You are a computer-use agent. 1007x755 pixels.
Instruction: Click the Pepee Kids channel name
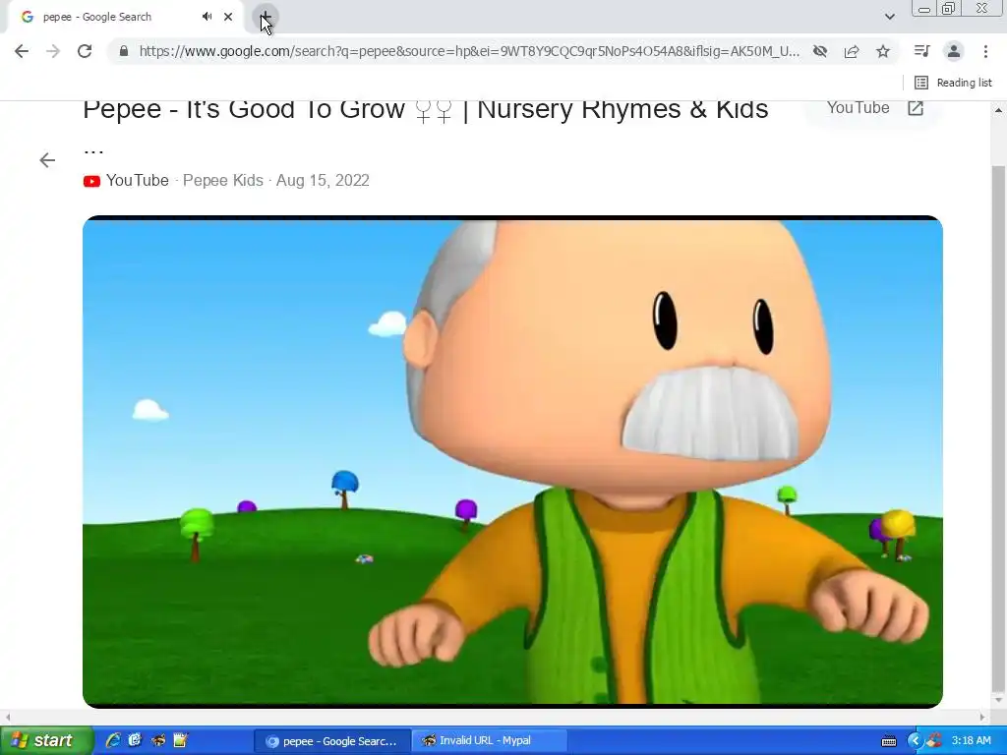coord(223,181)
